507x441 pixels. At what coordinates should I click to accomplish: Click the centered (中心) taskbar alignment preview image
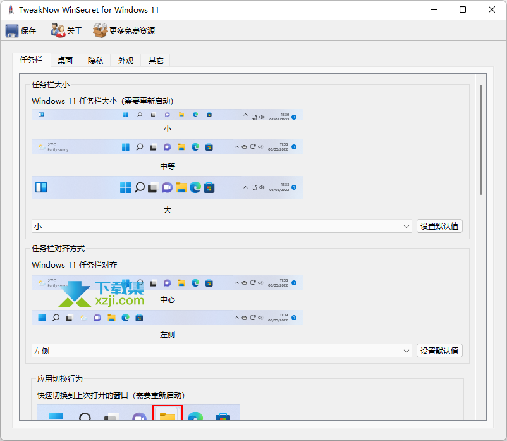pyautogui.click(x=167, y=283)
